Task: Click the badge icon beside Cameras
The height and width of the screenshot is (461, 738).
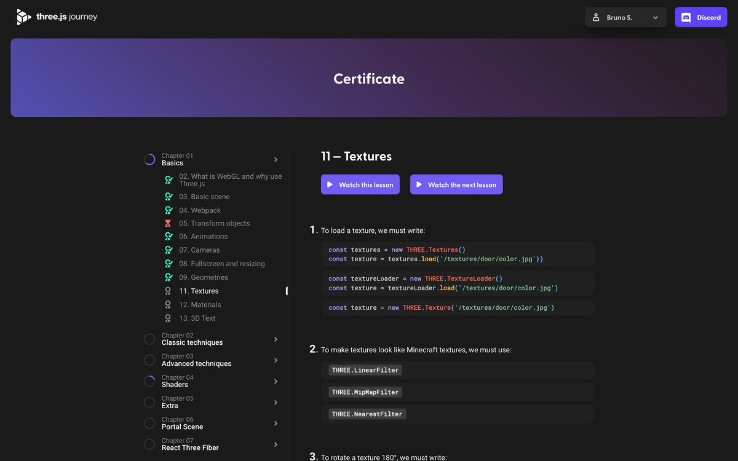Action: (x=169, y=250)
